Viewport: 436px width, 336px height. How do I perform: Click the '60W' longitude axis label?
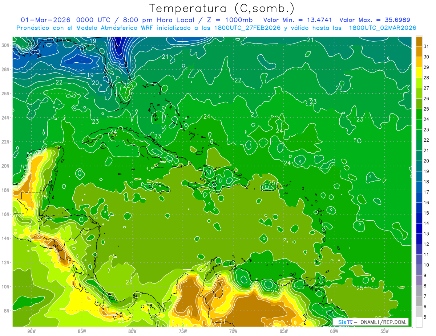click(334, 331)
